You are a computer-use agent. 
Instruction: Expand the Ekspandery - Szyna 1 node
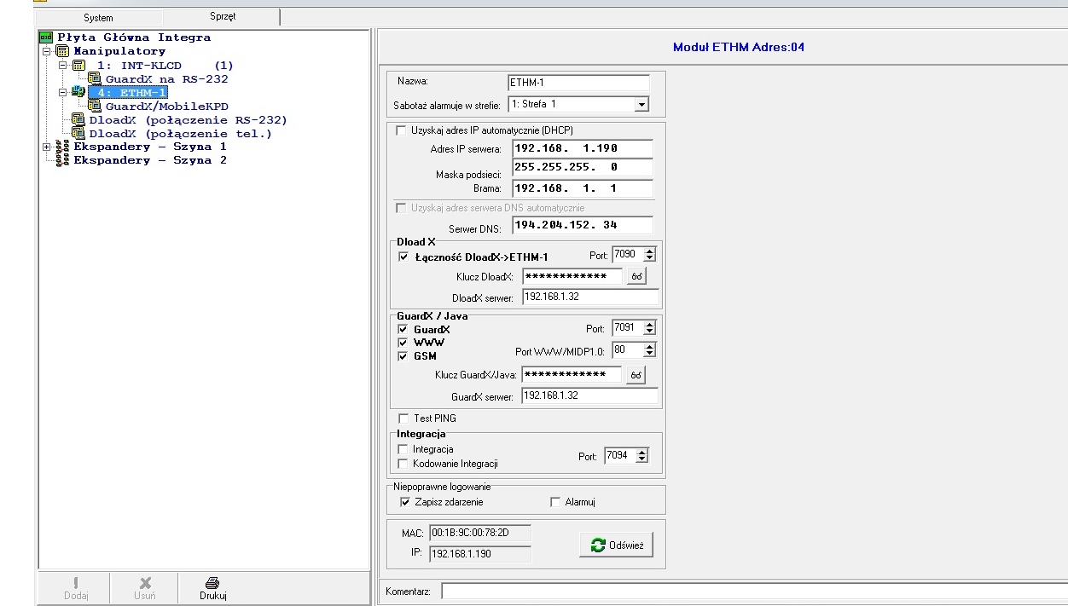click(x=46, y=147)
